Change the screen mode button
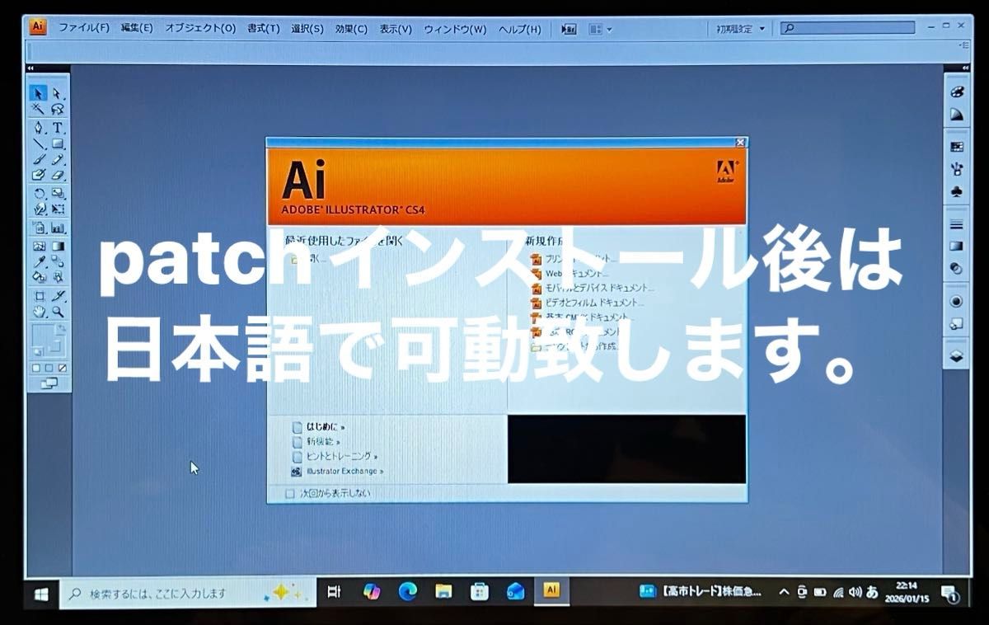The height and width of the screenshot is (625, 989). pos(49,383)
